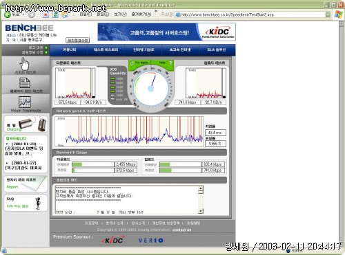Viewport: 345px width, 255px height.
Task: Click the browser Forward arrow button
Action: pyautogui.click(x=32, y=15)
